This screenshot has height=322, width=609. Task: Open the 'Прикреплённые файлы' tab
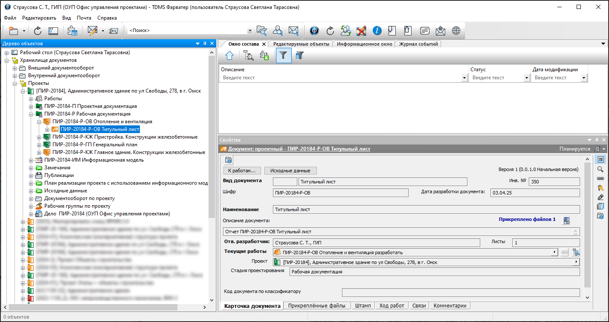point(316,306)
